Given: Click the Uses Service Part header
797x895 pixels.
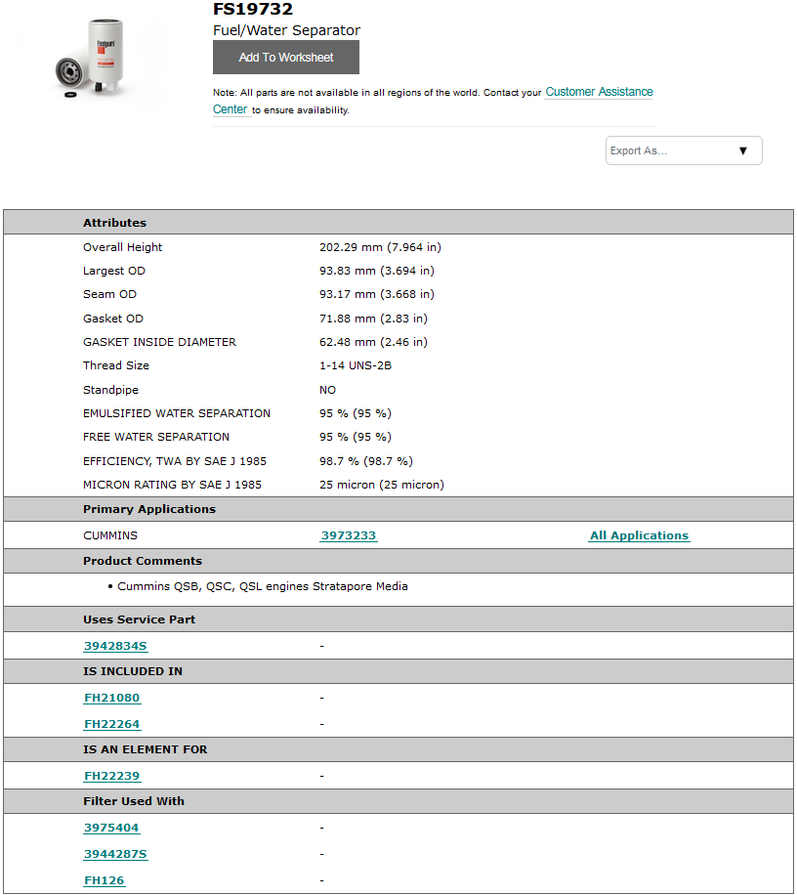Looking at the screenshot, I should click(x=139, y=619).
